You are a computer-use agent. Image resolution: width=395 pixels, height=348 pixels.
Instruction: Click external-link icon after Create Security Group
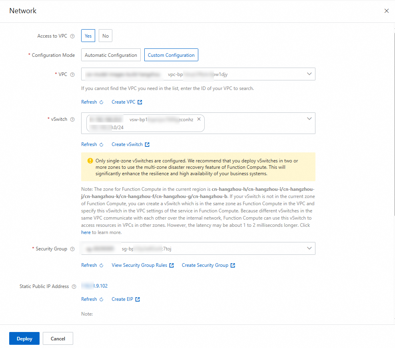tap(233, 265)
